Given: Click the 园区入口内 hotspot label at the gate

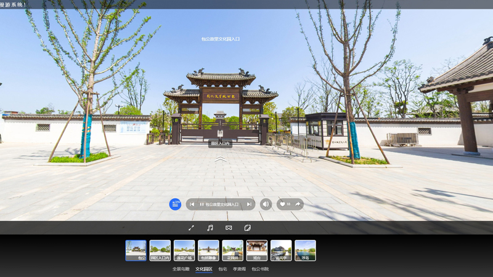Looking at the screenshot, I should point(220,143).
